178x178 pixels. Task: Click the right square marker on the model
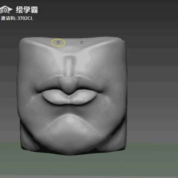(x=82, y=42)
